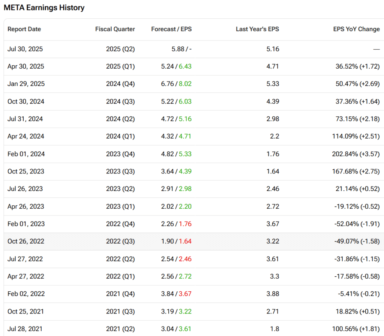Click the "167.68% (+2.75)" YoY change value

356,172
